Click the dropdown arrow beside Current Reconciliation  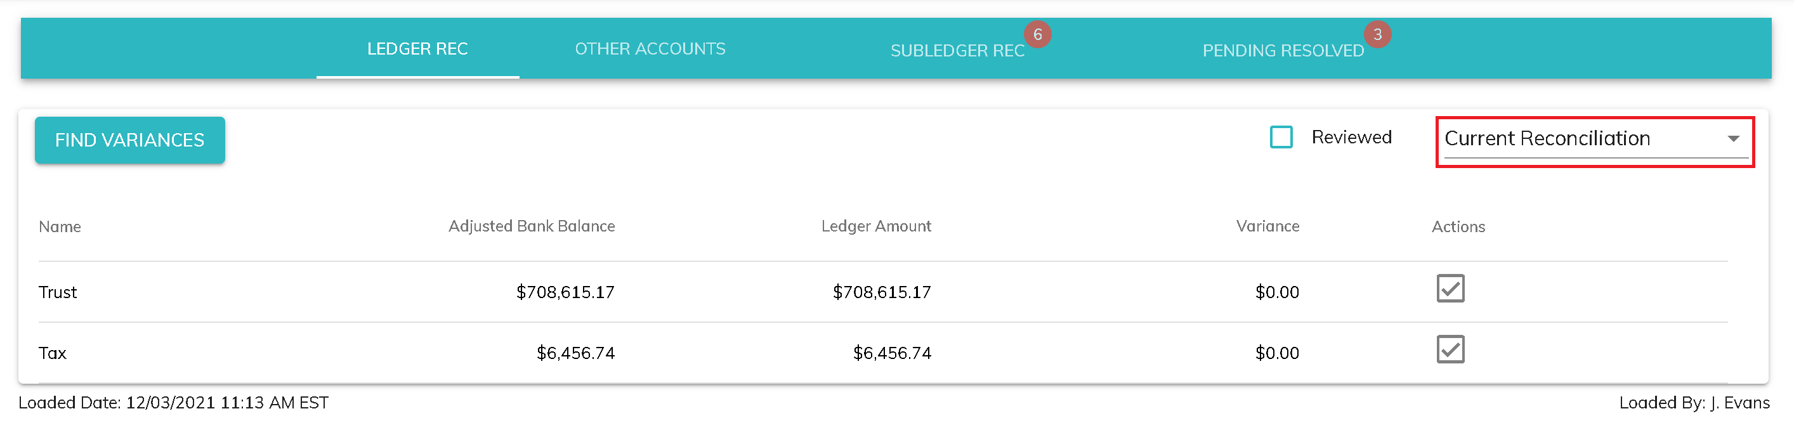(1733, 138)
